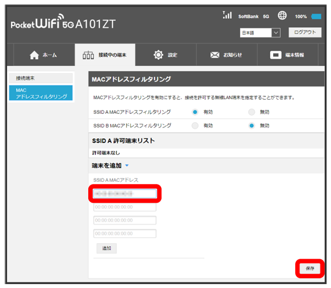Select 有効 for SSID B filtering
Image resolution: width=331 pixels, height=288 pixels.
(195, 125)
